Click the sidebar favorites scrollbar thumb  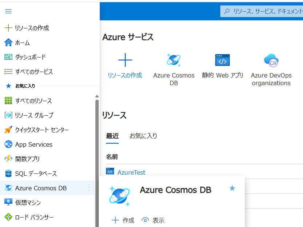pos(97,163)
